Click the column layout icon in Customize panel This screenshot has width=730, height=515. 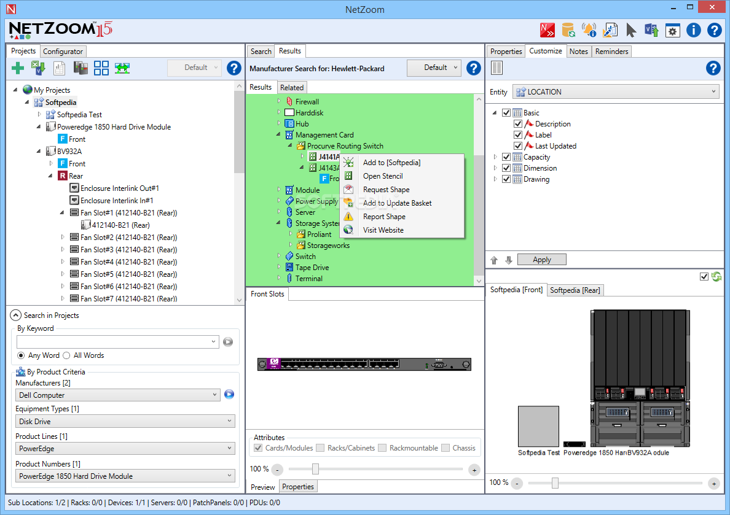pos(496,68)
